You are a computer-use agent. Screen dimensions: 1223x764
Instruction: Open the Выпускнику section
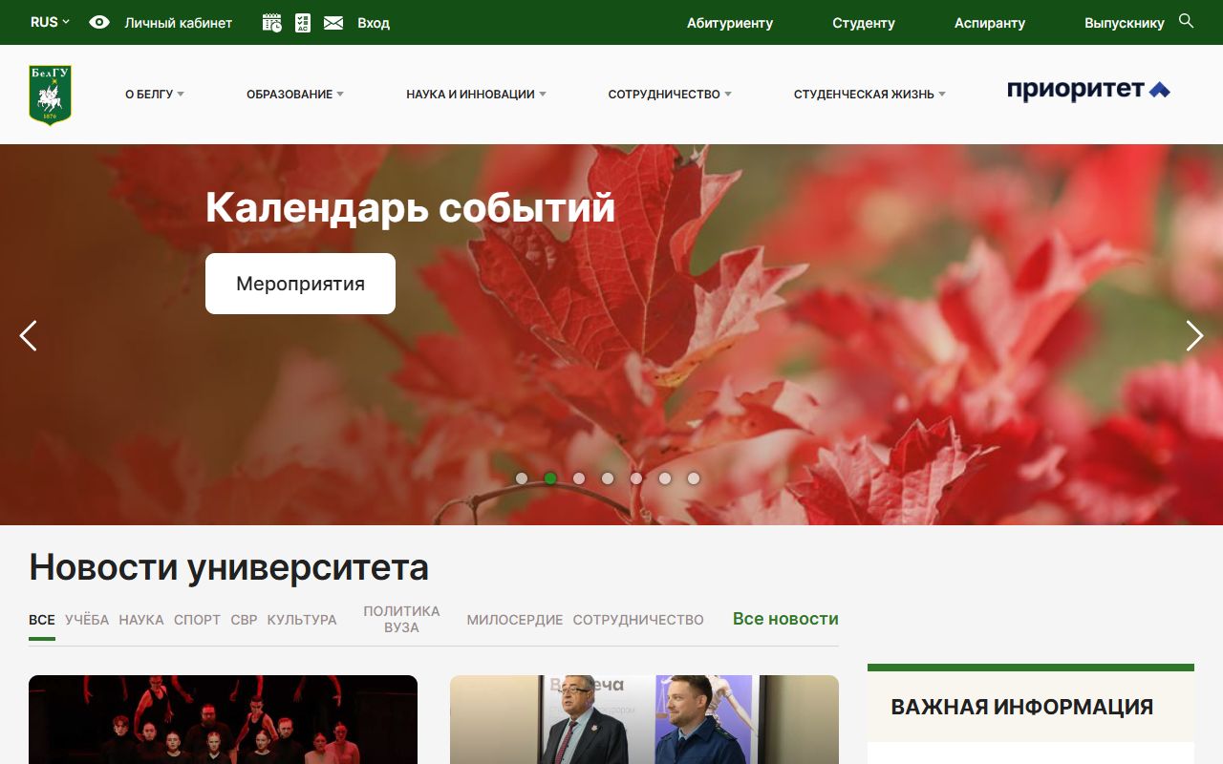click(x=1125, y=23)
